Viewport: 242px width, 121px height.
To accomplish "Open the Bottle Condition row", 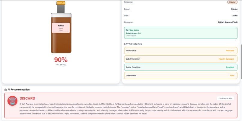I will click(x=181, y=67).
